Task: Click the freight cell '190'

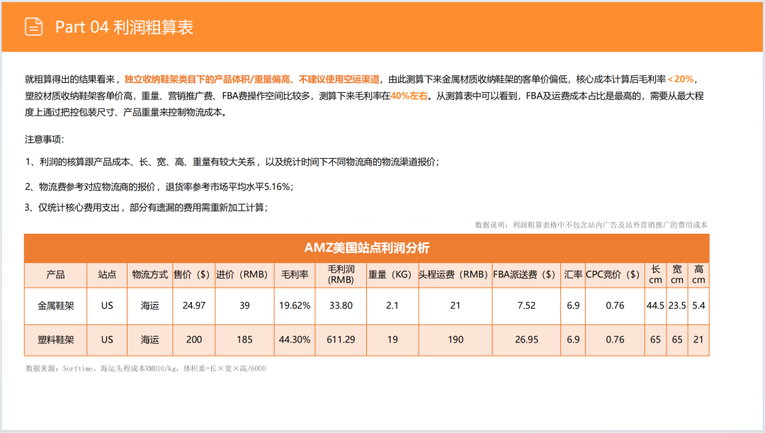Action: [455, 339]
